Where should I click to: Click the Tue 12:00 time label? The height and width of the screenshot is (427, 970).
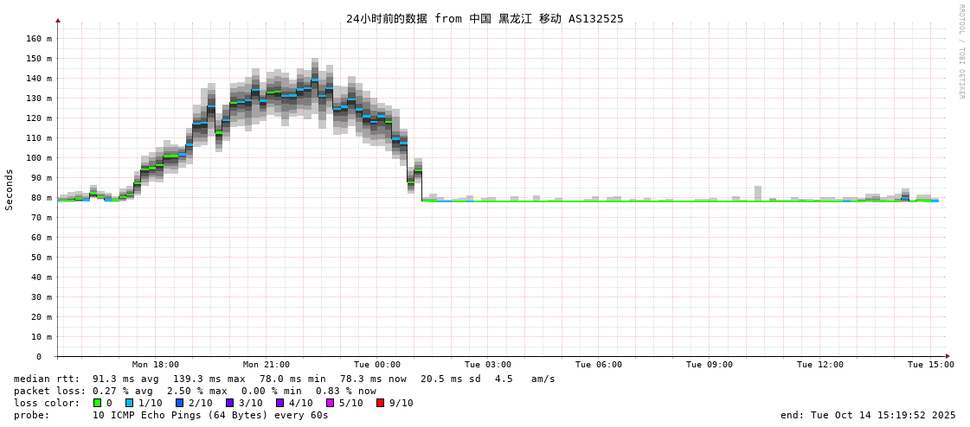tap(820, 365)
